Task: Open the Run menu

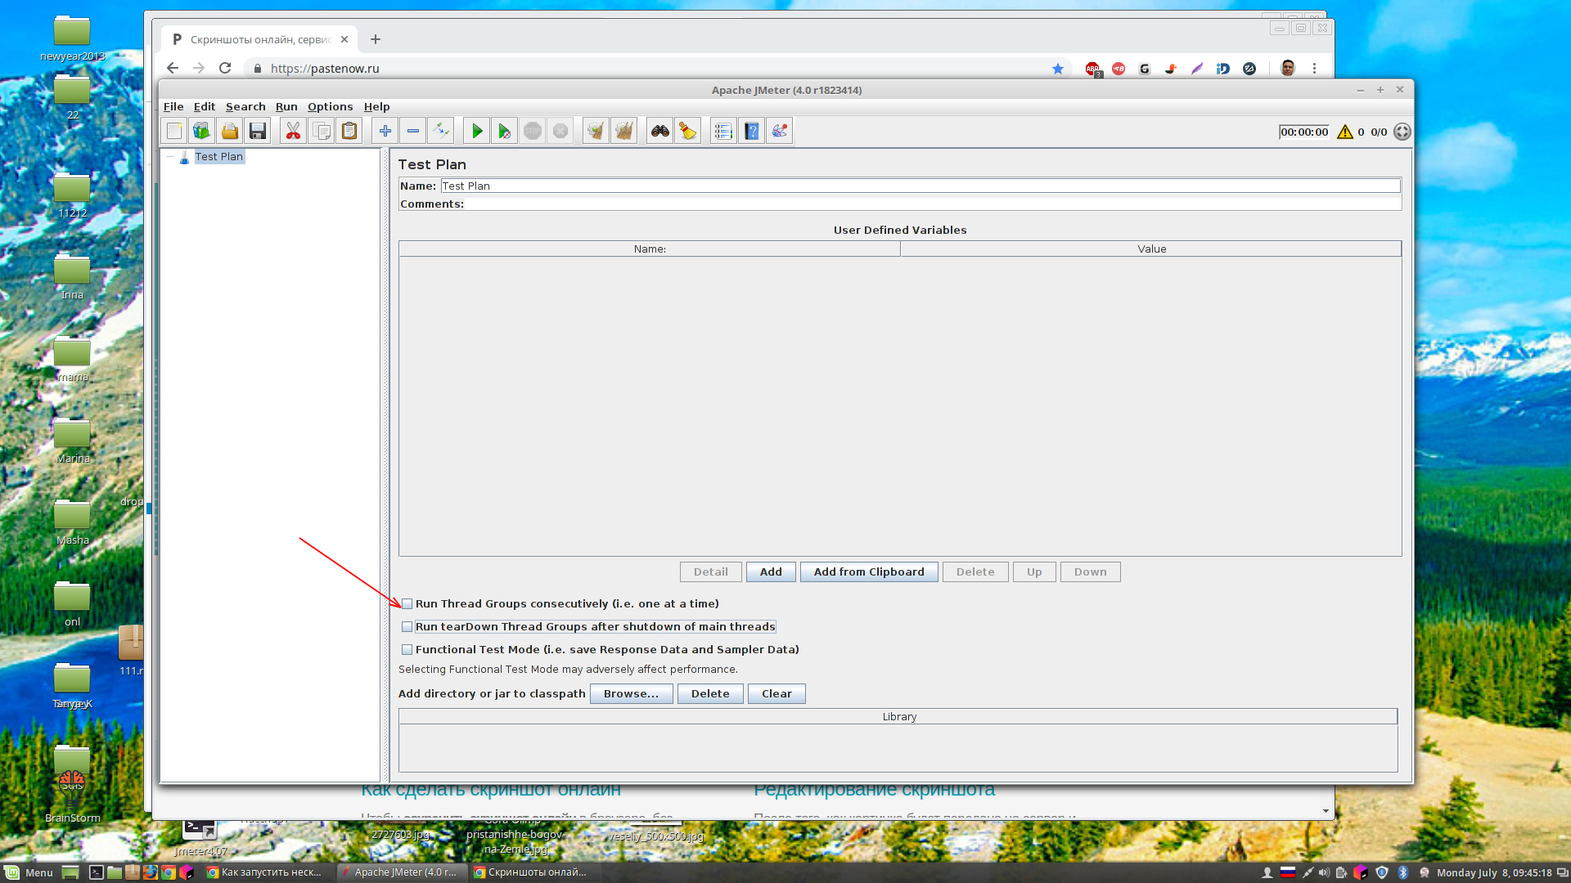Action: (286, 107)
